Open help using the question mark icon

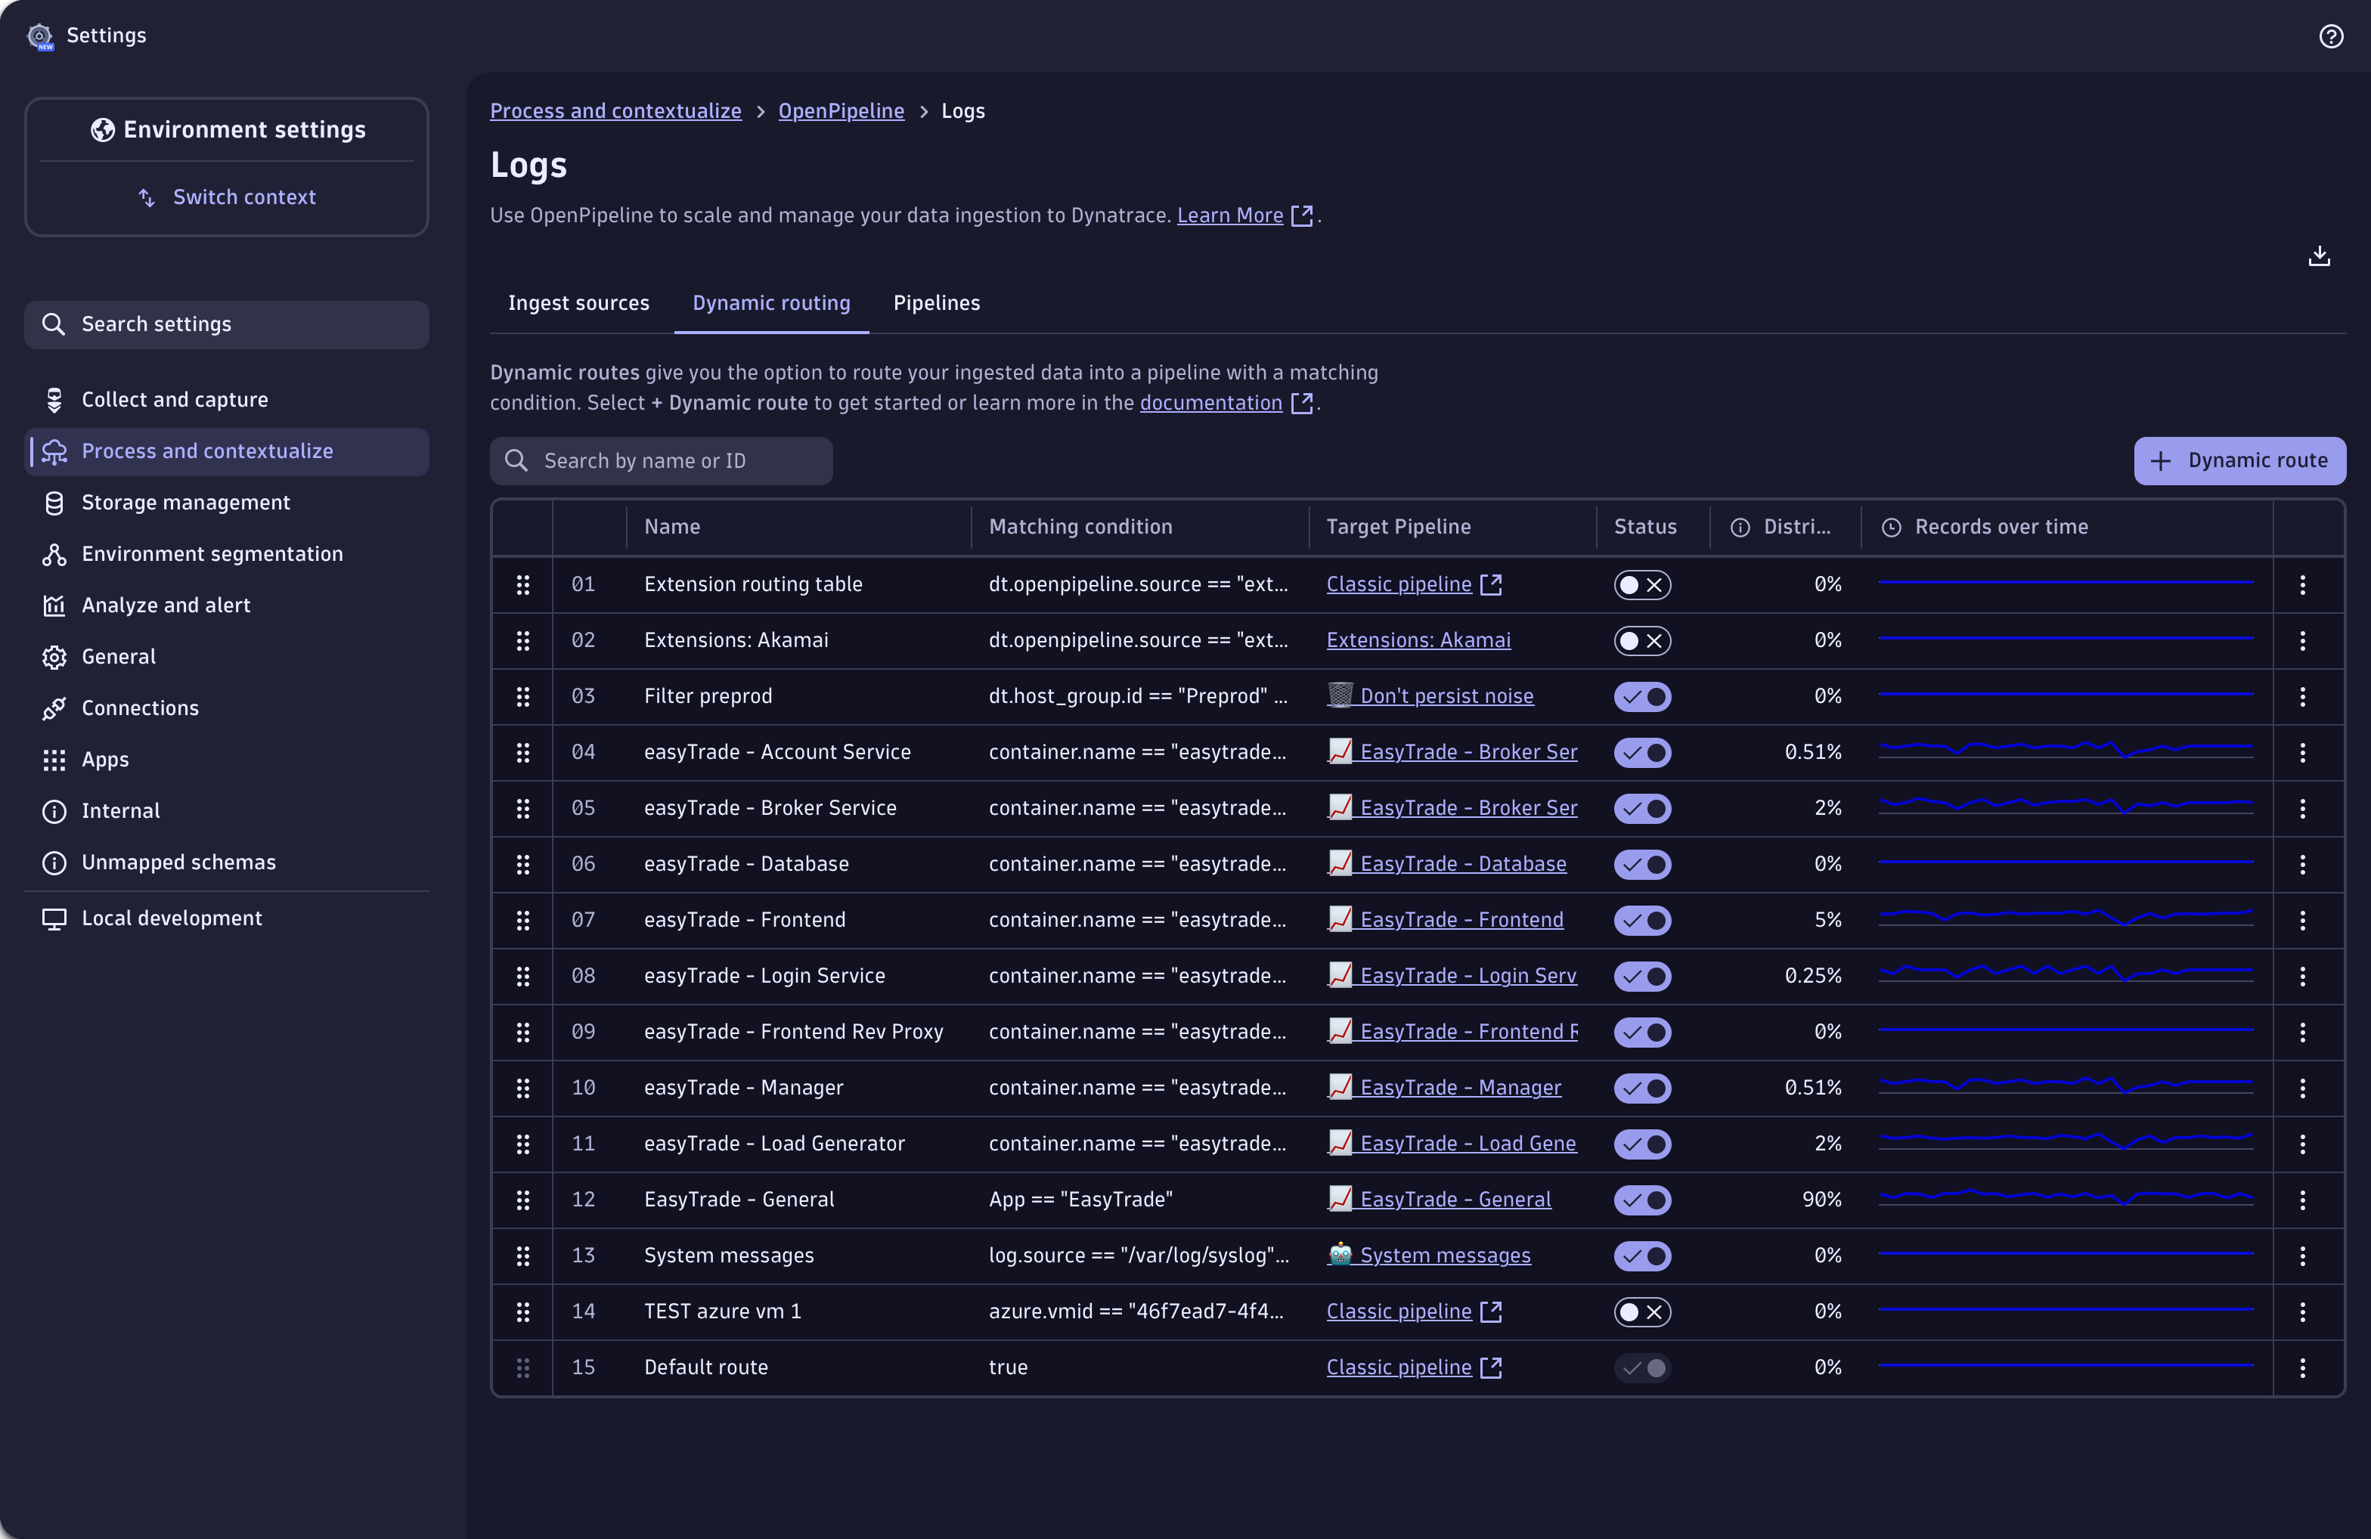[x=2331, y=36]
